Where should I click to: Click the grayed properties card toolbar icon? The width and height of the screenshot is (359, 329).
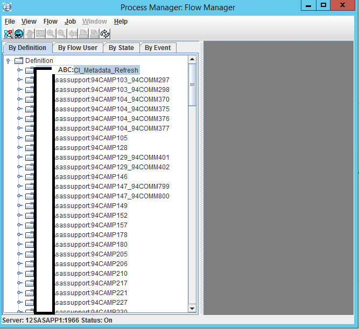tap(40, 34)
